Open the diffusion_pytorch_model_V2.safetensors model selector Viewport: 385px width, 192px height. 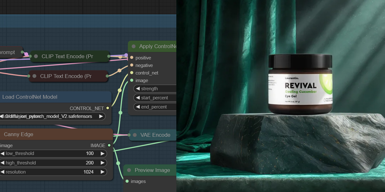pyautogui.click(x=52, y=116)
